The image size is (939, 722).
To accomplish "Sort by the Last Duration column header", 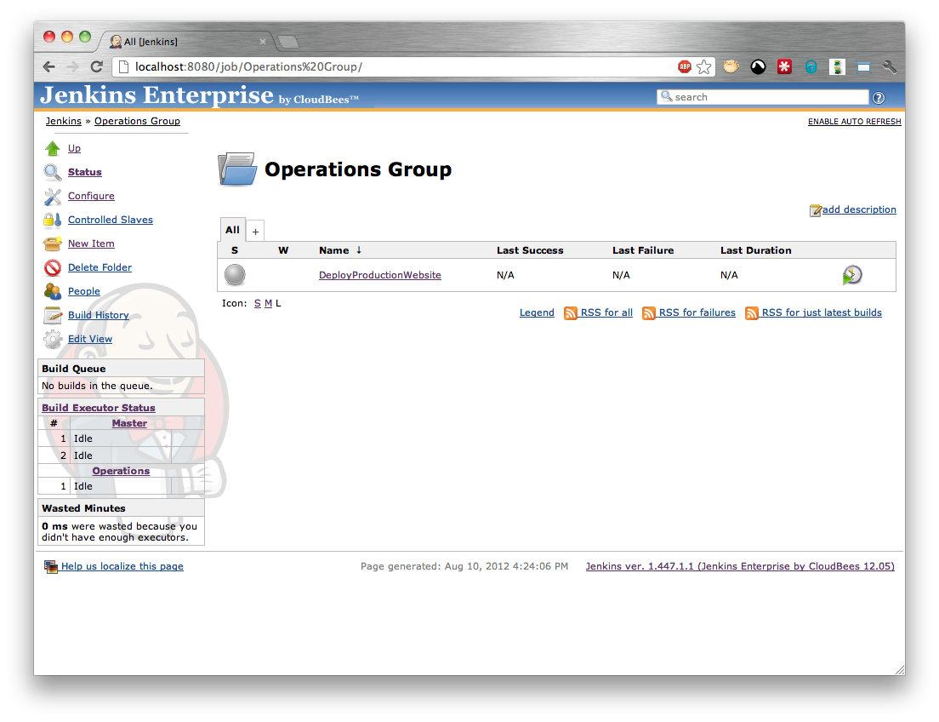I will point(756,250).
